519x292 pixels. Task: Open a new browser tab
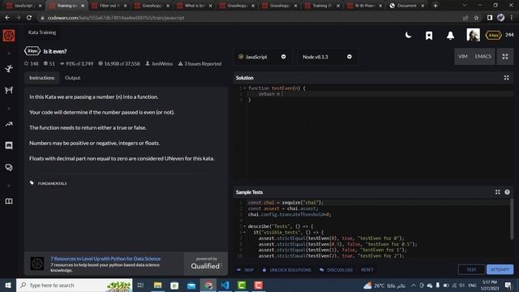(435, 6)
